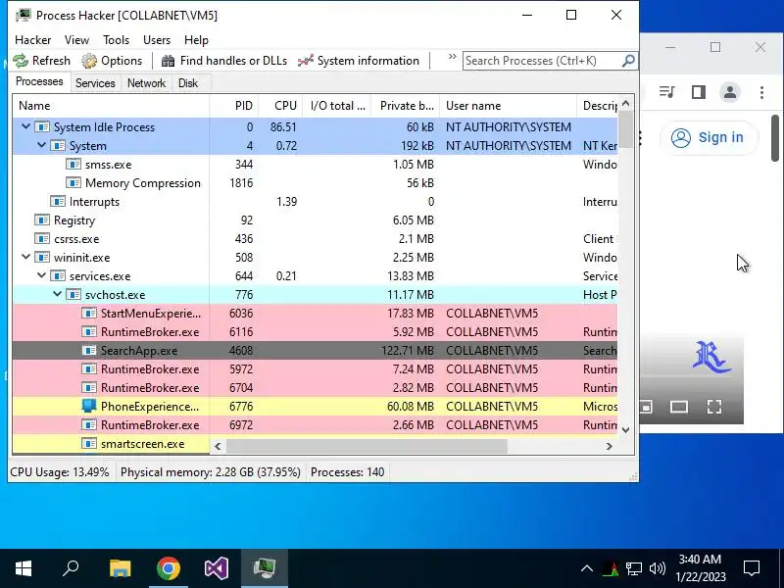
Task: Click the CPU Usage status bar entry
Action: point(60,472)
